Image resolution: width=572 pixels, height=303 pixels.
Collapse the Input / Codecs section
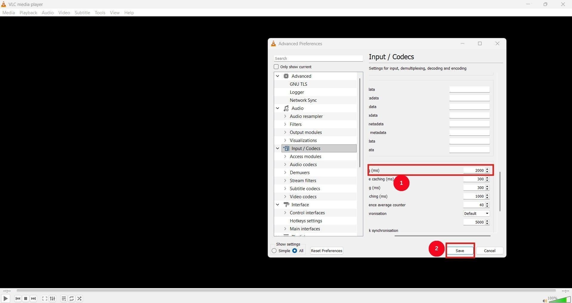tap(278, 149)
